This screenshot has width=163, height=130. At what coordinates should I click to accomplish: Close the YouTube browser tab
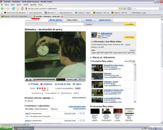62,16
